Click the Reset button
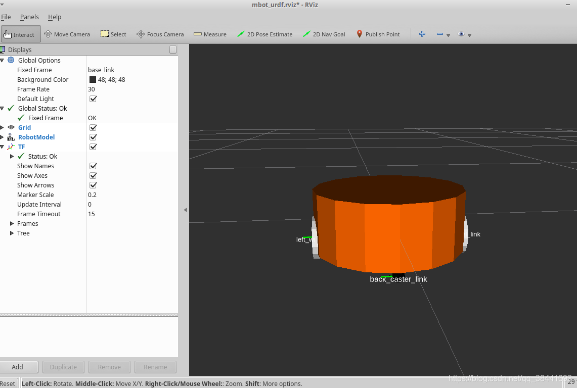This screenshot has width=577, height=388. coord(8,383)
